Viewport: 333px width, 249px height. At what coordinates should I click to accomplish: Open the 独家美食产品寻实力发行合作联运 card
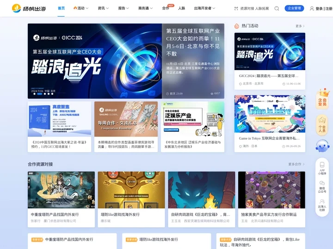271,199
